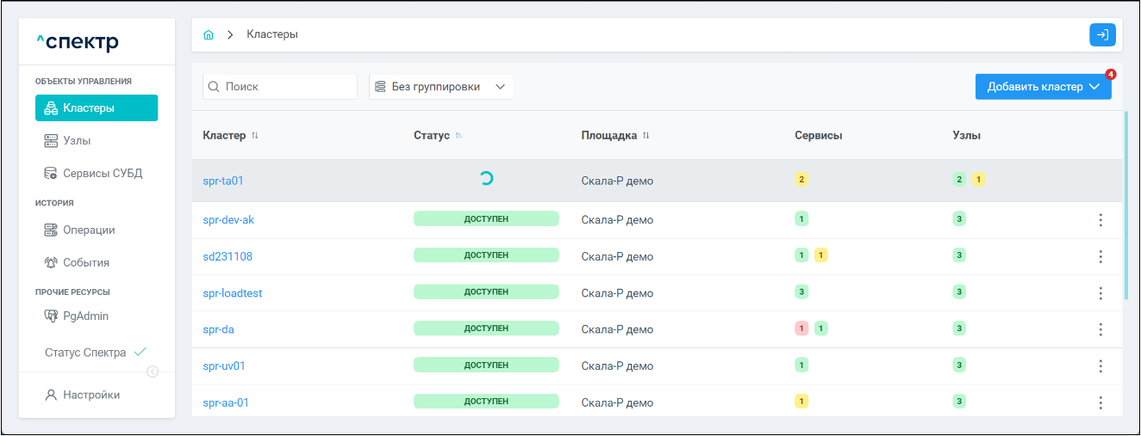The height and width of the screenshot is (436, 1141).
Task: Open Операции history page
Action: pos(88,230)
